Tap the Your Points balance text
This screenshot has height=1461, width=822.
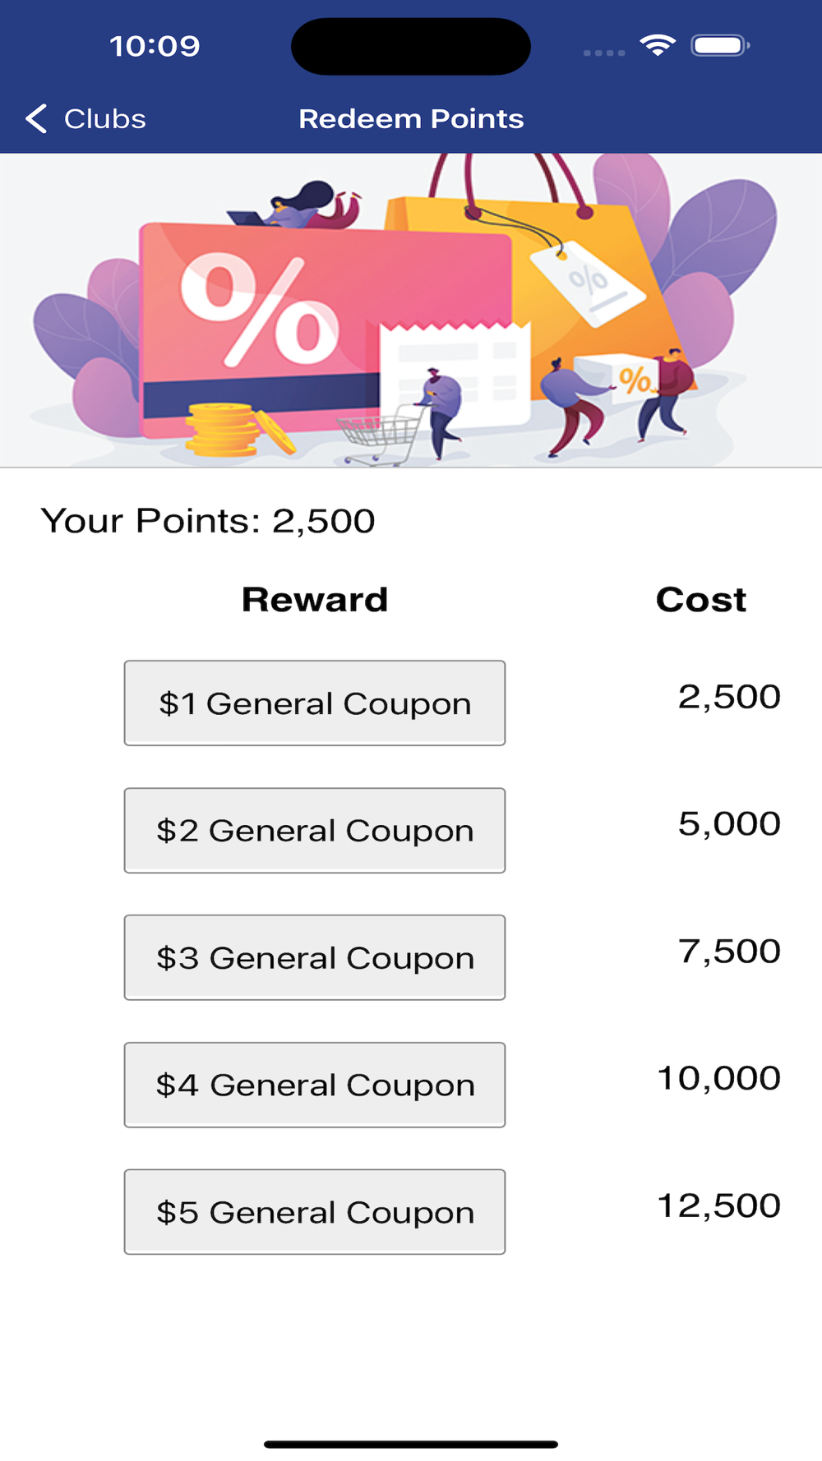click(208, 521)
